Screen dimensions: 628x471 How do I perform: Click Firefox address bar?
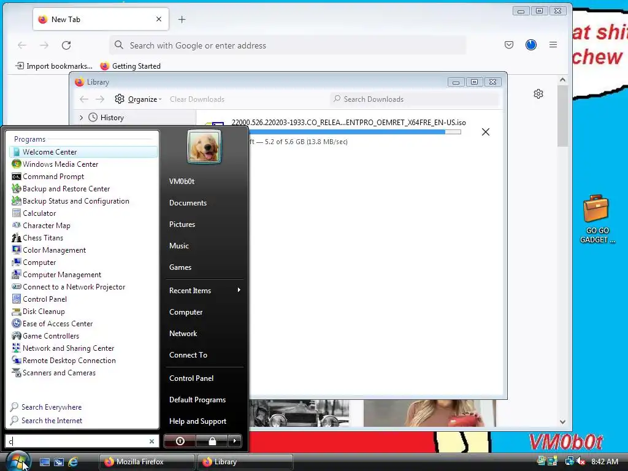(288, 45)
